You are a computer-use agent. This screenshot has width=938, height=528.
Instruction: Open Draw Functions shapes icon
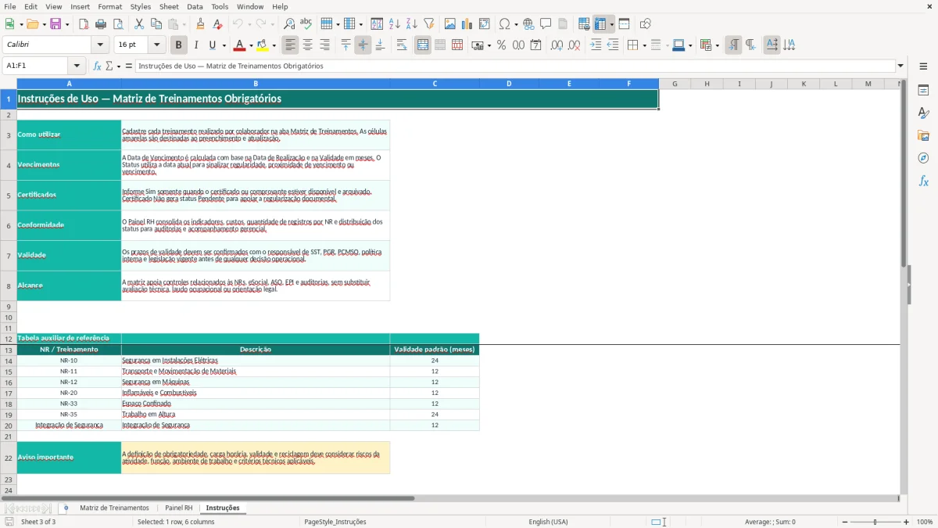click(645, 24)
